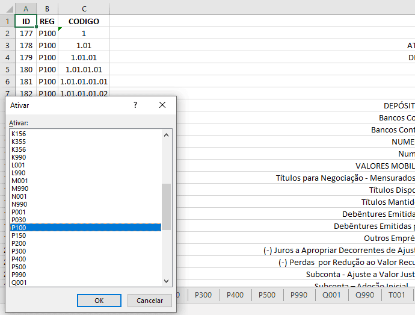Open the T001 sheet tab
This screenshot has height=315, width=415.
(x=397, y=295)
